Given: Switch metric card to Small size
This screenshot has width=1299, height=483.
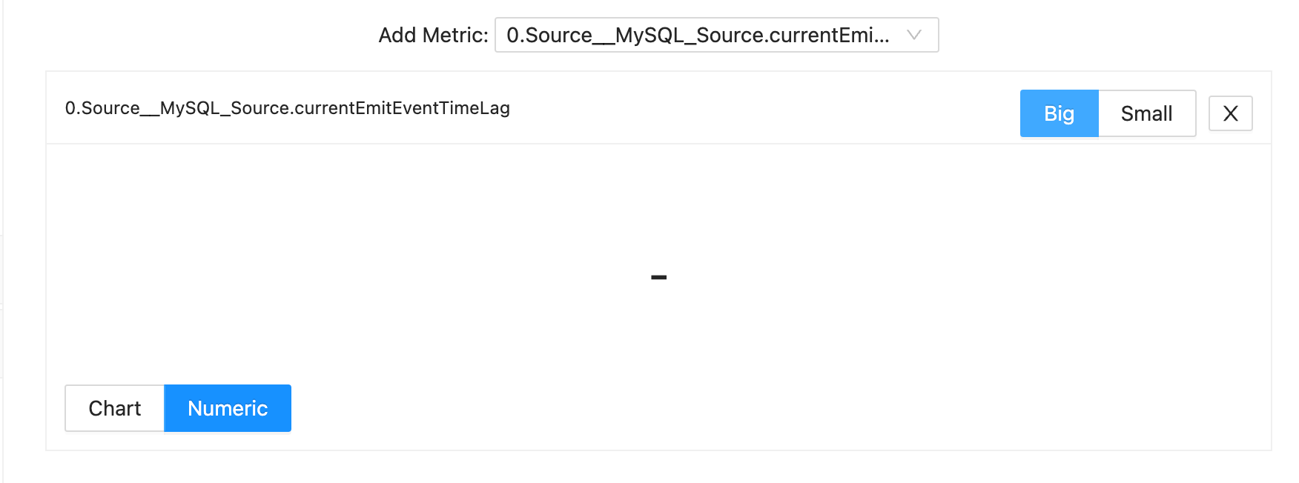Looking at the screenshot, I should pyautogui.click(x=1146, y=113).
